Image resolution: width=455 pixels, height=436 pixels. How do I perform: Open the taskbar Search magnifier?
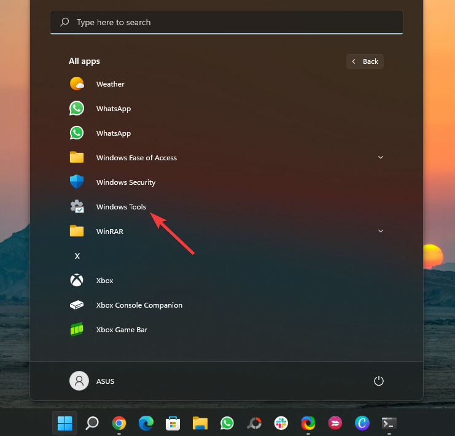[92, 423]
